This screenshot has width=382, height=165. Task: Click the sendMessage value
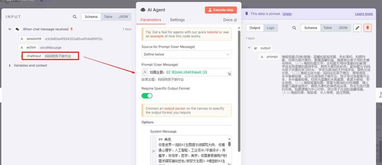click(51, 47)
